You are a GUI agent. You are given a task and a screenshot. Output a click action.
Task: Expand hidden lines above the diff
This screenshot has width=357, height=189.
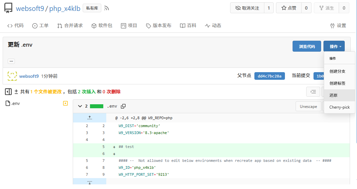coord(90,118)
